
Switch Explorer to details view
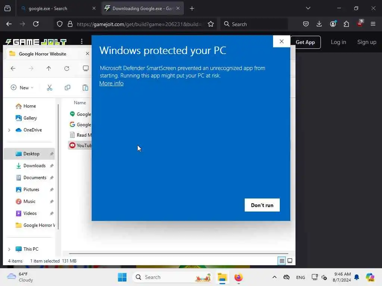pyautogui.click(x=282, y=261)
